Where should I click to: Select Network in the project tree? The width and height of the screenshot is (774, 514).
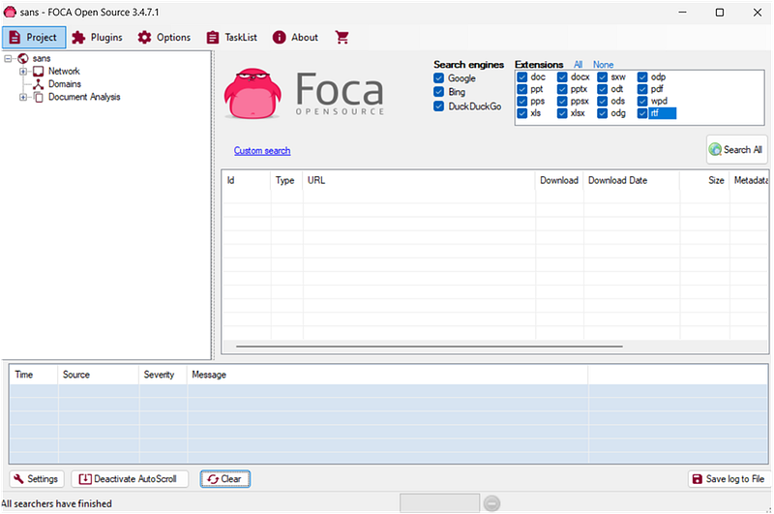click(x=64, y=71)
